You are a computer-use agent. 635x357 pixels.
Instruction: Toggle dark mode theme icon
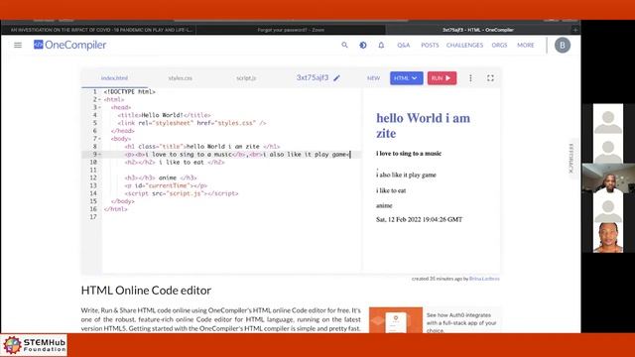pos(363,45)
